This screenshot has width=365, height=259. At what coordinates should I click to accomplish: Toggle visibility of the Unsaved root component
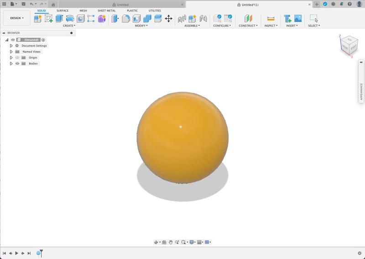(13, 40)
